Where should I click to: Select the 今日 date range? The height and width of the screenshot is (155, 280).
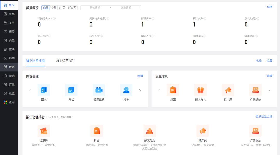point(54,8)
